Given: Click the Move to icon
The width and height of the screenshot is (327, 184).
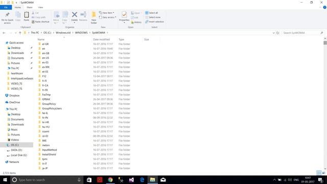Looking at the screenshot, I should pyautogui.click(x=56, y=15).
